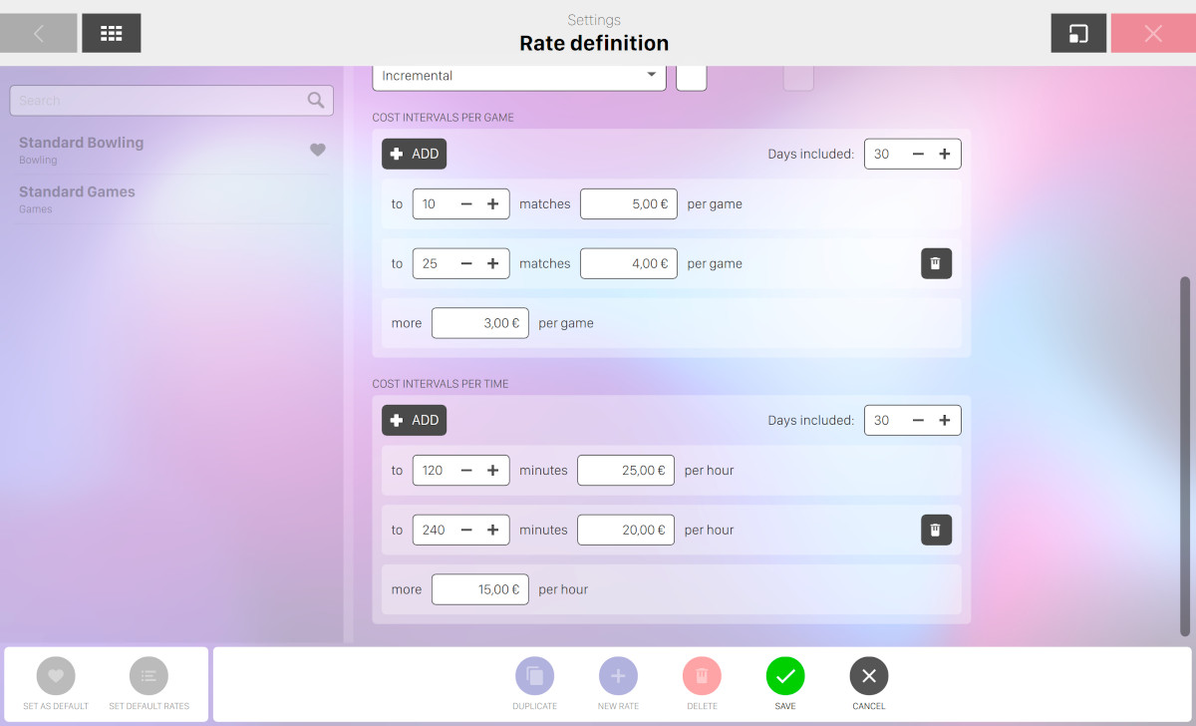Click the window resize icon in header
This screenshot has width=1196, height=726.
[x=1078, y=33]
